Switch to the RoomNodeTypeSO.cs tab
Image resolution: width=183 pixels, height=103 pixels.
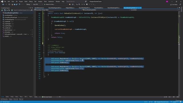coord(84,8)
